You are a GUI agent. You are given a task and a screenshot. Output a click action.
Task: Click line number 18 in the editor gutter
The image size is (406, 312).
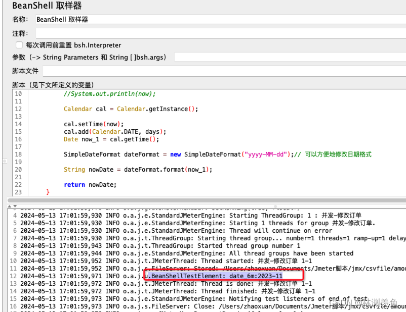click(18, 154)
